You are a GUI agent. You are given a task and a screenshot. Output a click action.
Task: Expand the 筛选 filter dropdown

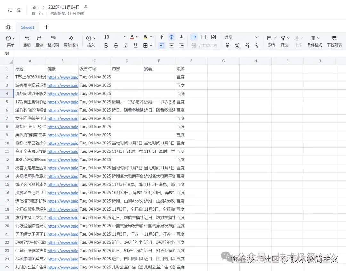288,38
